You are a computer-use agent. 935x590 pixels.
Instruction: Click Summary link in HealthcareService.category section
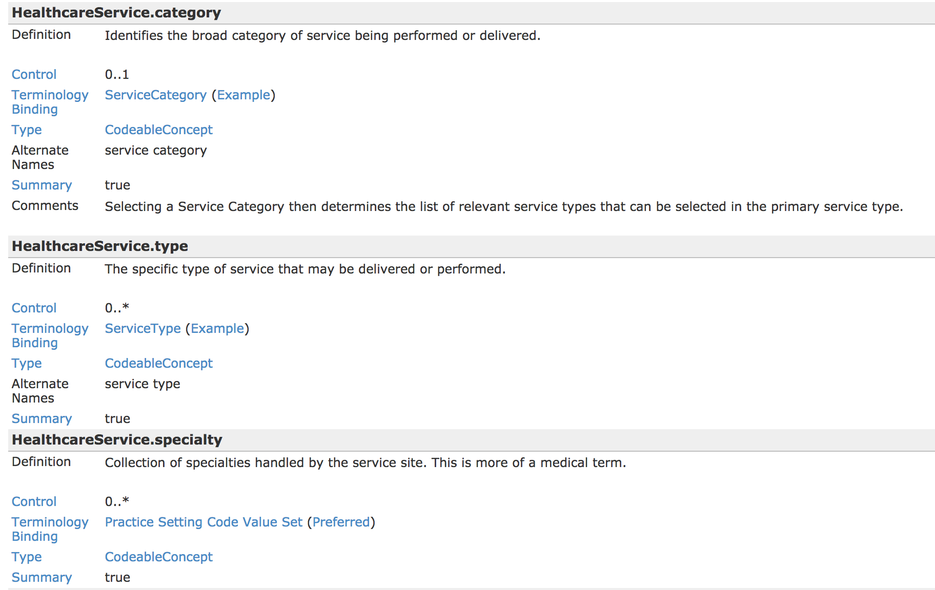42,185
